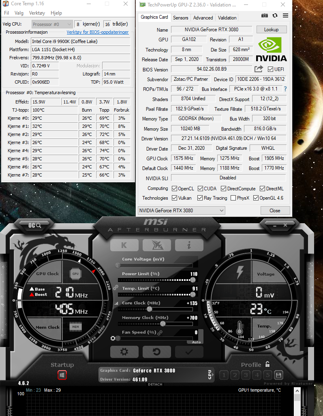The height and width of the screenshot is (416, 323).
Task: Open Verktøy menu in Core Temp
Action: click(37, 13)
